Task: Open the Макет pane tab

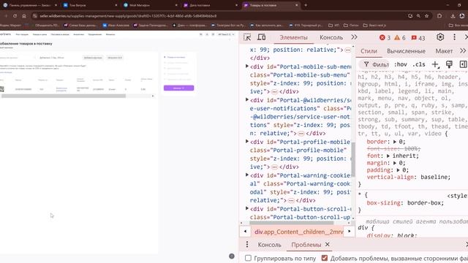Action: coord(444,51)
